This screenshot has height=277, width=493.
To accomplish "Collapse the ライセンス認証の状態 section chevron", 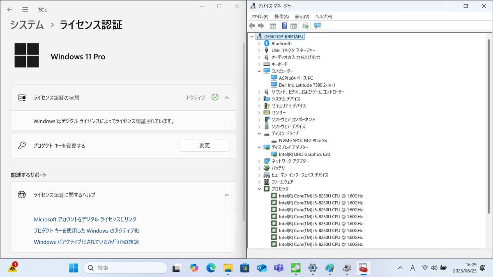I will click(x=226, y=98).
